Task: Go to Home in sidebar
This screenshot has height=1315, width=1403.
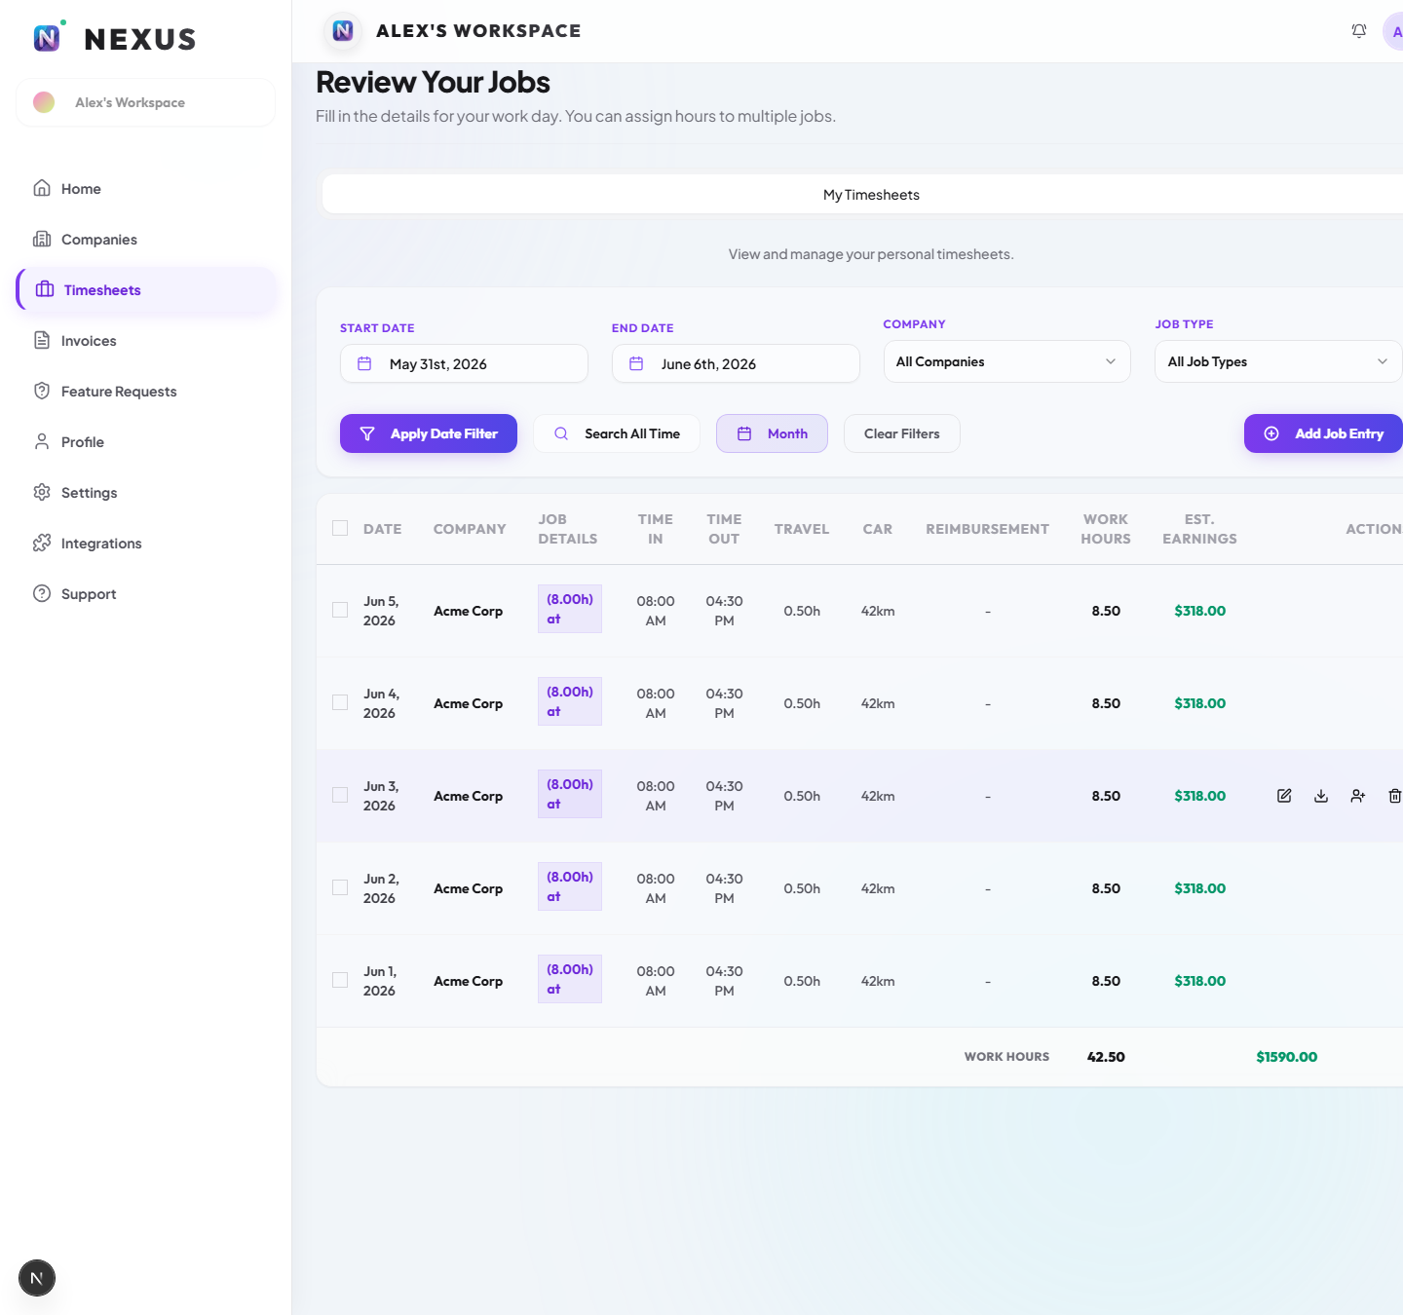Action: point(146,189)
